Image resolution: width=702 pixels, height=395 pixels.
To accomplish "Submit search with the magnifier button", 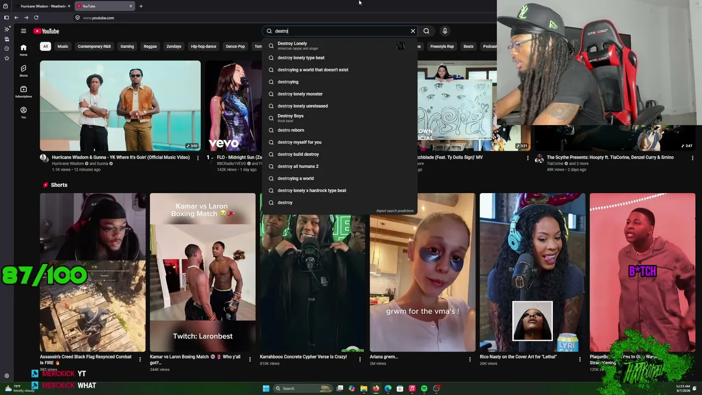I will (x=426, y=31).
